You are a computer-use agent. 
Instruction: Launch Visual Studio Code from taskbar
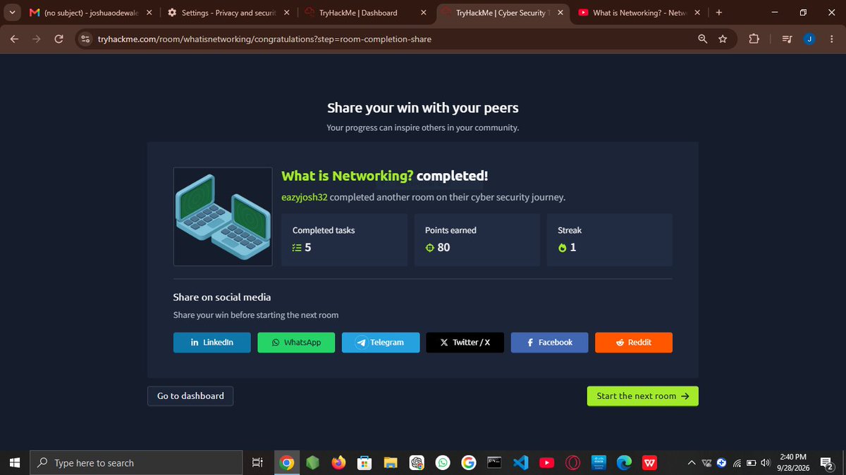[520, 462]
